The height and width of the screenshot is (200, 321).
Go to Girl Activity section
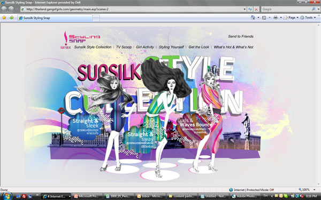click(x=145, y=47)
